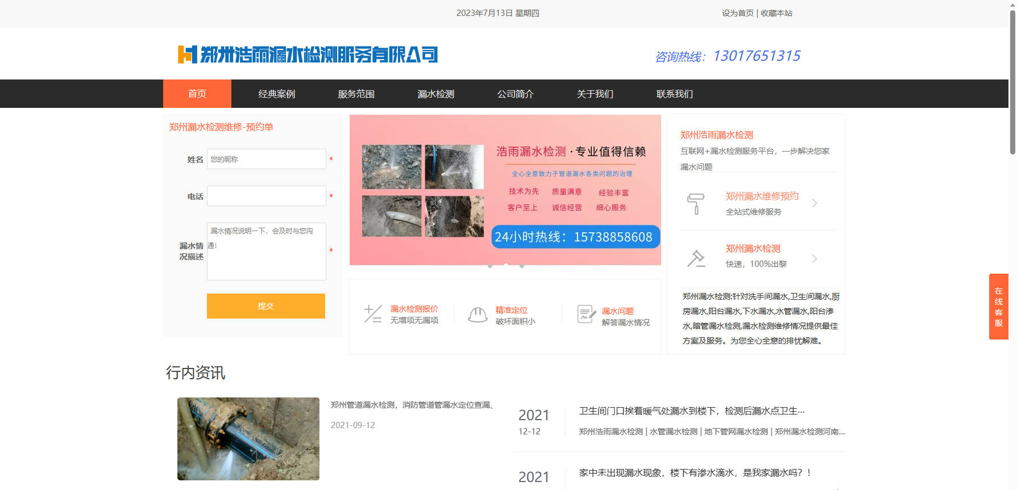Open 联系我们 from the navigation bar
This screenshot has height=490, width=1017.
675,94
